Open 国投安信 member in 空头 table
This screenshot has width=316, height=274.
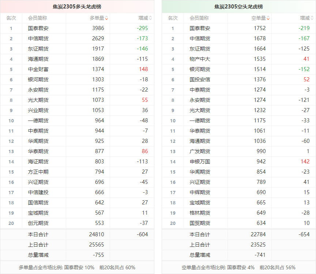[200, 79]
